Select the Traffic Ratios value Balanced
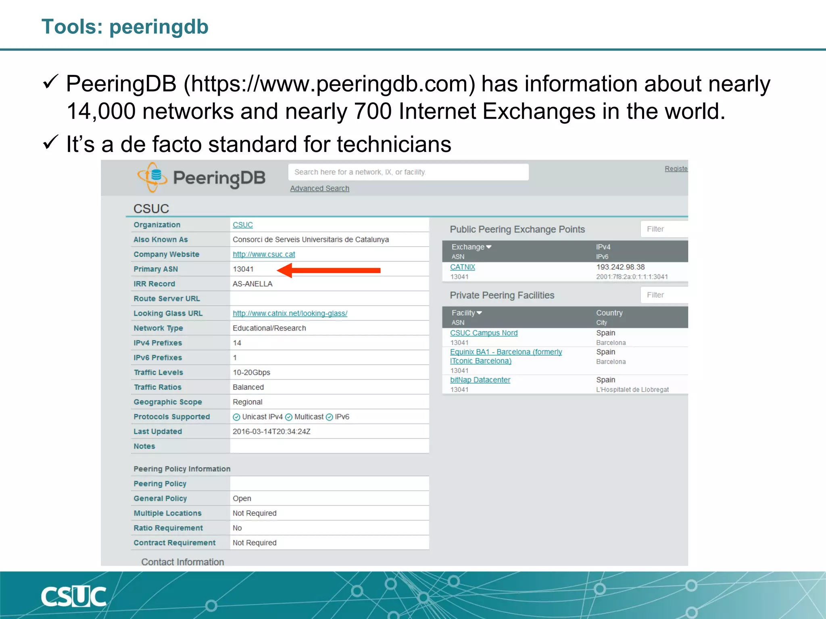The width and height of the screenshot is (826, 619). coord(248,387)
